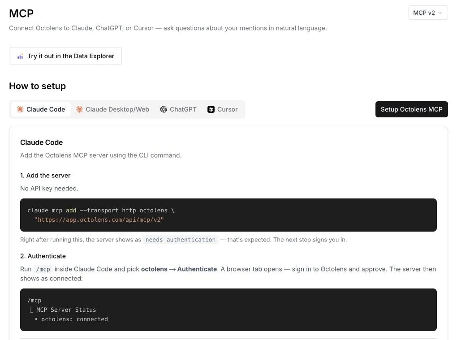Click the Cursor logo icon
The image size is (457, 340).
(211, 109)
